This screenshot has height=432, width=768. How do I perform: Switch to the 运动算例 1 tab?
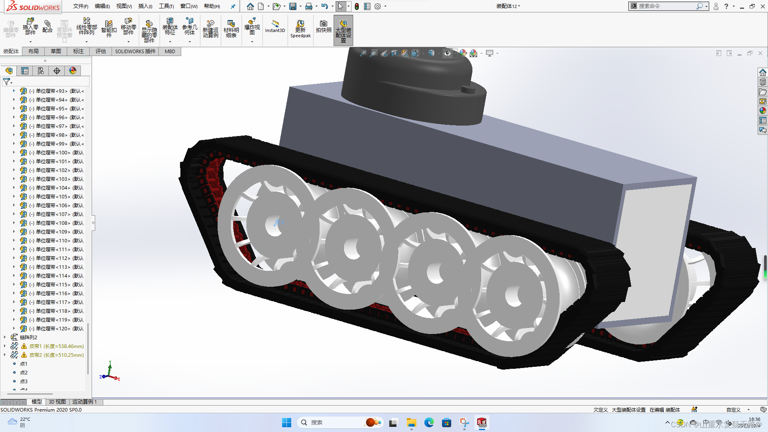(85, 402)
